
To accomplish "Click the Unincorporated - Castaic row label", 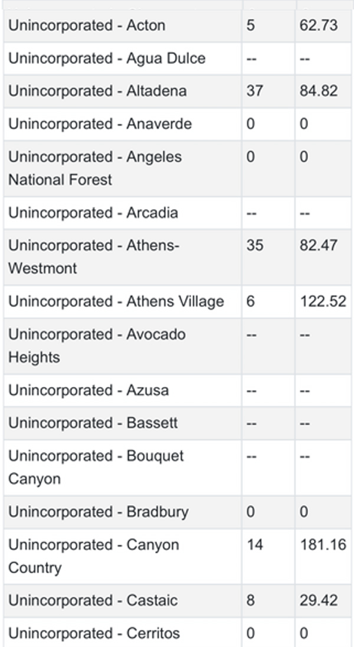I will (x=94, y=601).
